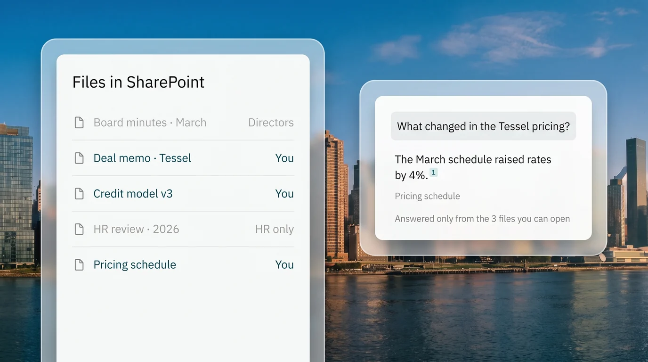Click the Directors access label

[271, 123]
